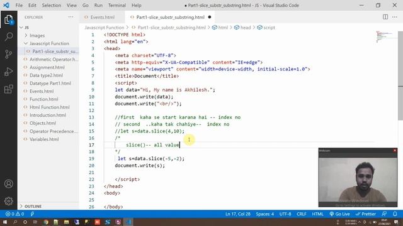This screenshot has height=226, width=403.
Task: Open the Accounts menu icon
Action: coord(8,184)
